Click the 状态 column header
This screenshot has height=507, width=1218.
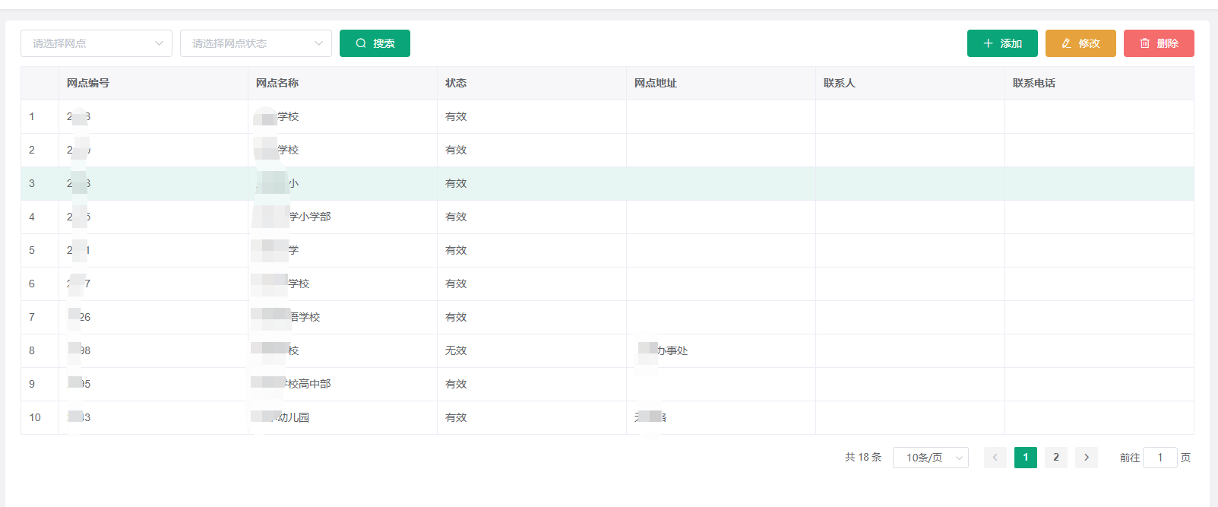(x=456, y=84)
